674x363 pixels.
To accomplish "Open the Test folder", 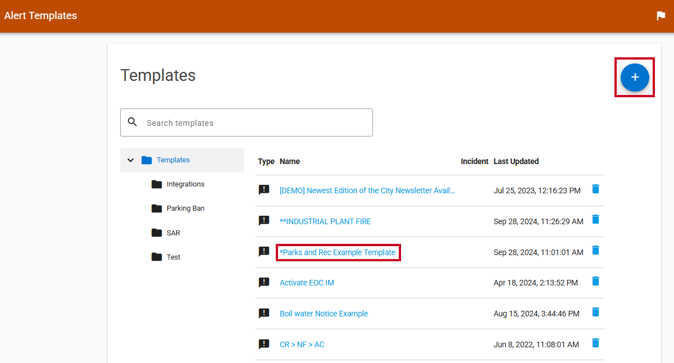I will tap(174, 257).
